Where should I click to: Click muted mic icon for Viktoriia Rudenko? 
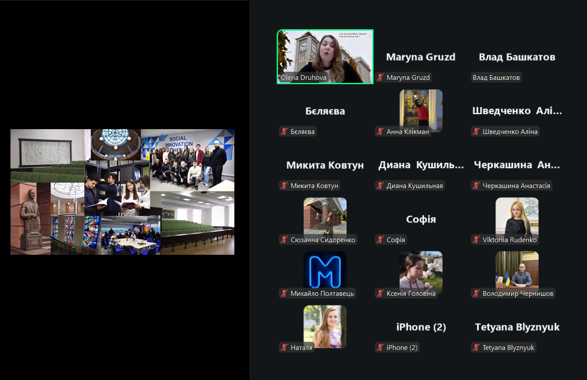[476, 240]
